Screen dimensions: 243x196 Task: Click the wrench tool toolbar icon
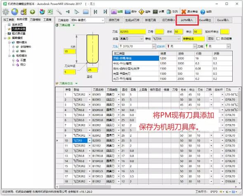[x=59, y=12]
